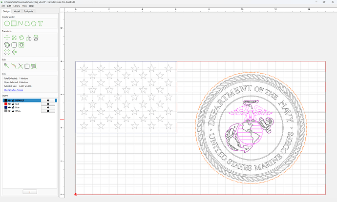Select the Intersection cut X-shaped edit tool

21,66
